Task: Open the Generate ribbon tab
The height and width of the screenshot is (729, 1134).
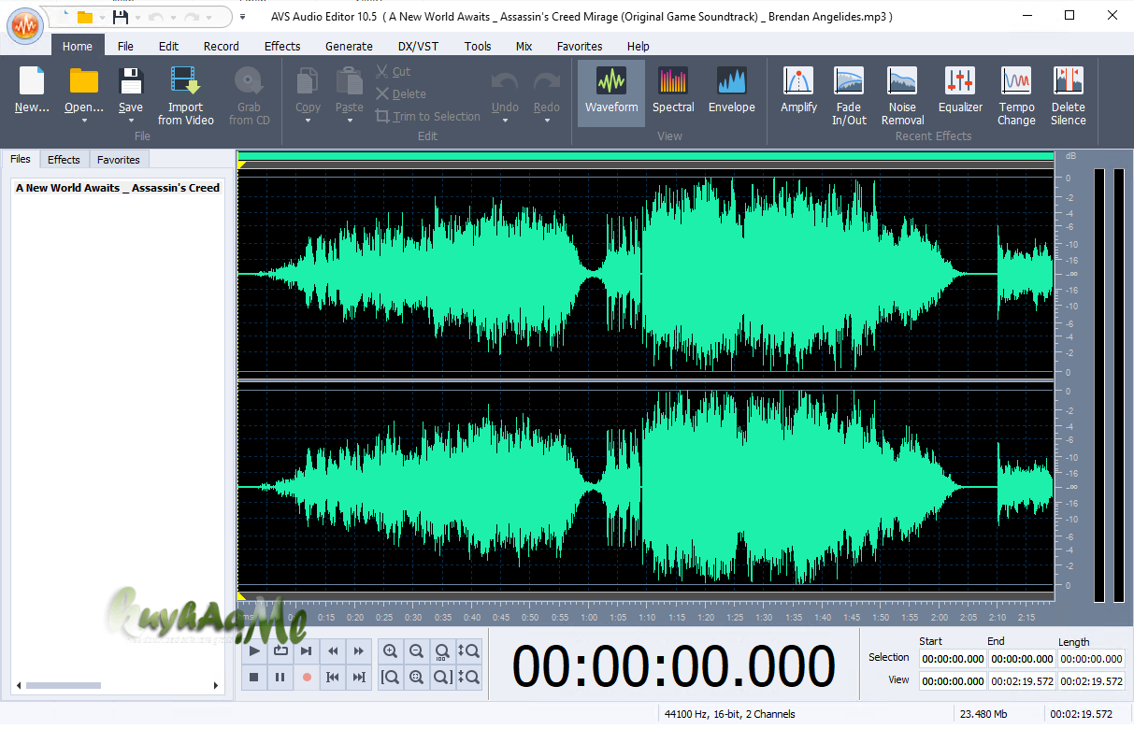Action: pos(349,46)
